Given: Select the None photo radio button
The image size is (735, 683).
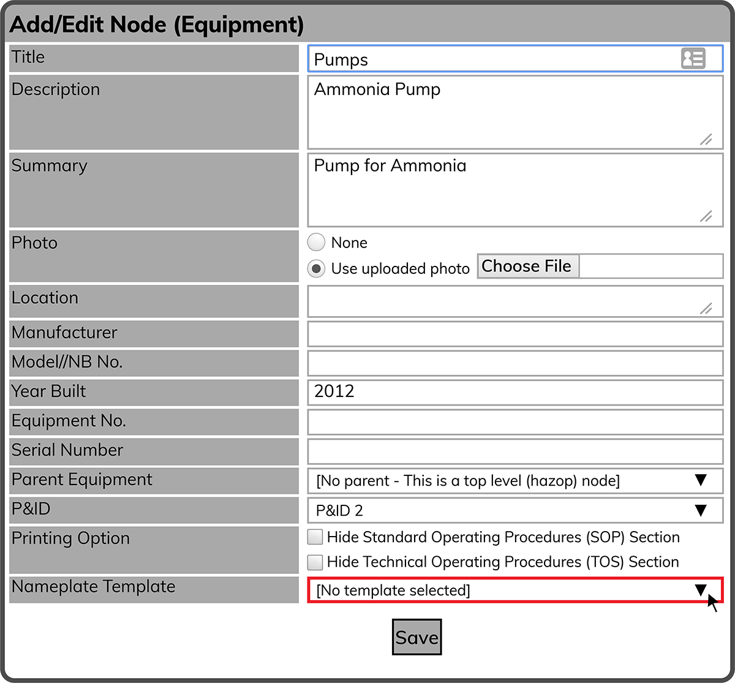Looking at the screenshot, I should 316,243.
